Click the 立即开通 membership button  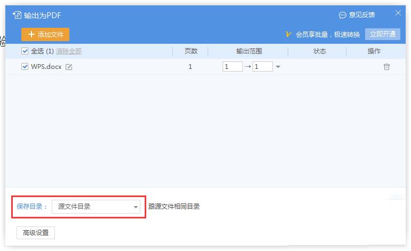382,34
